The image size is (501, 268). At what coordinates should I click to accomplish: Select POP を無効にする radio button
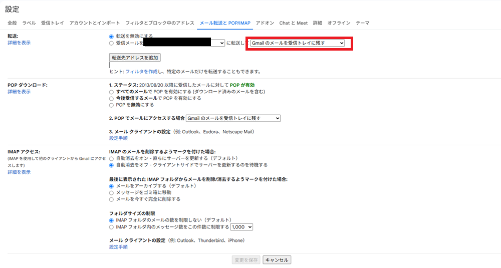coord(111,105)
